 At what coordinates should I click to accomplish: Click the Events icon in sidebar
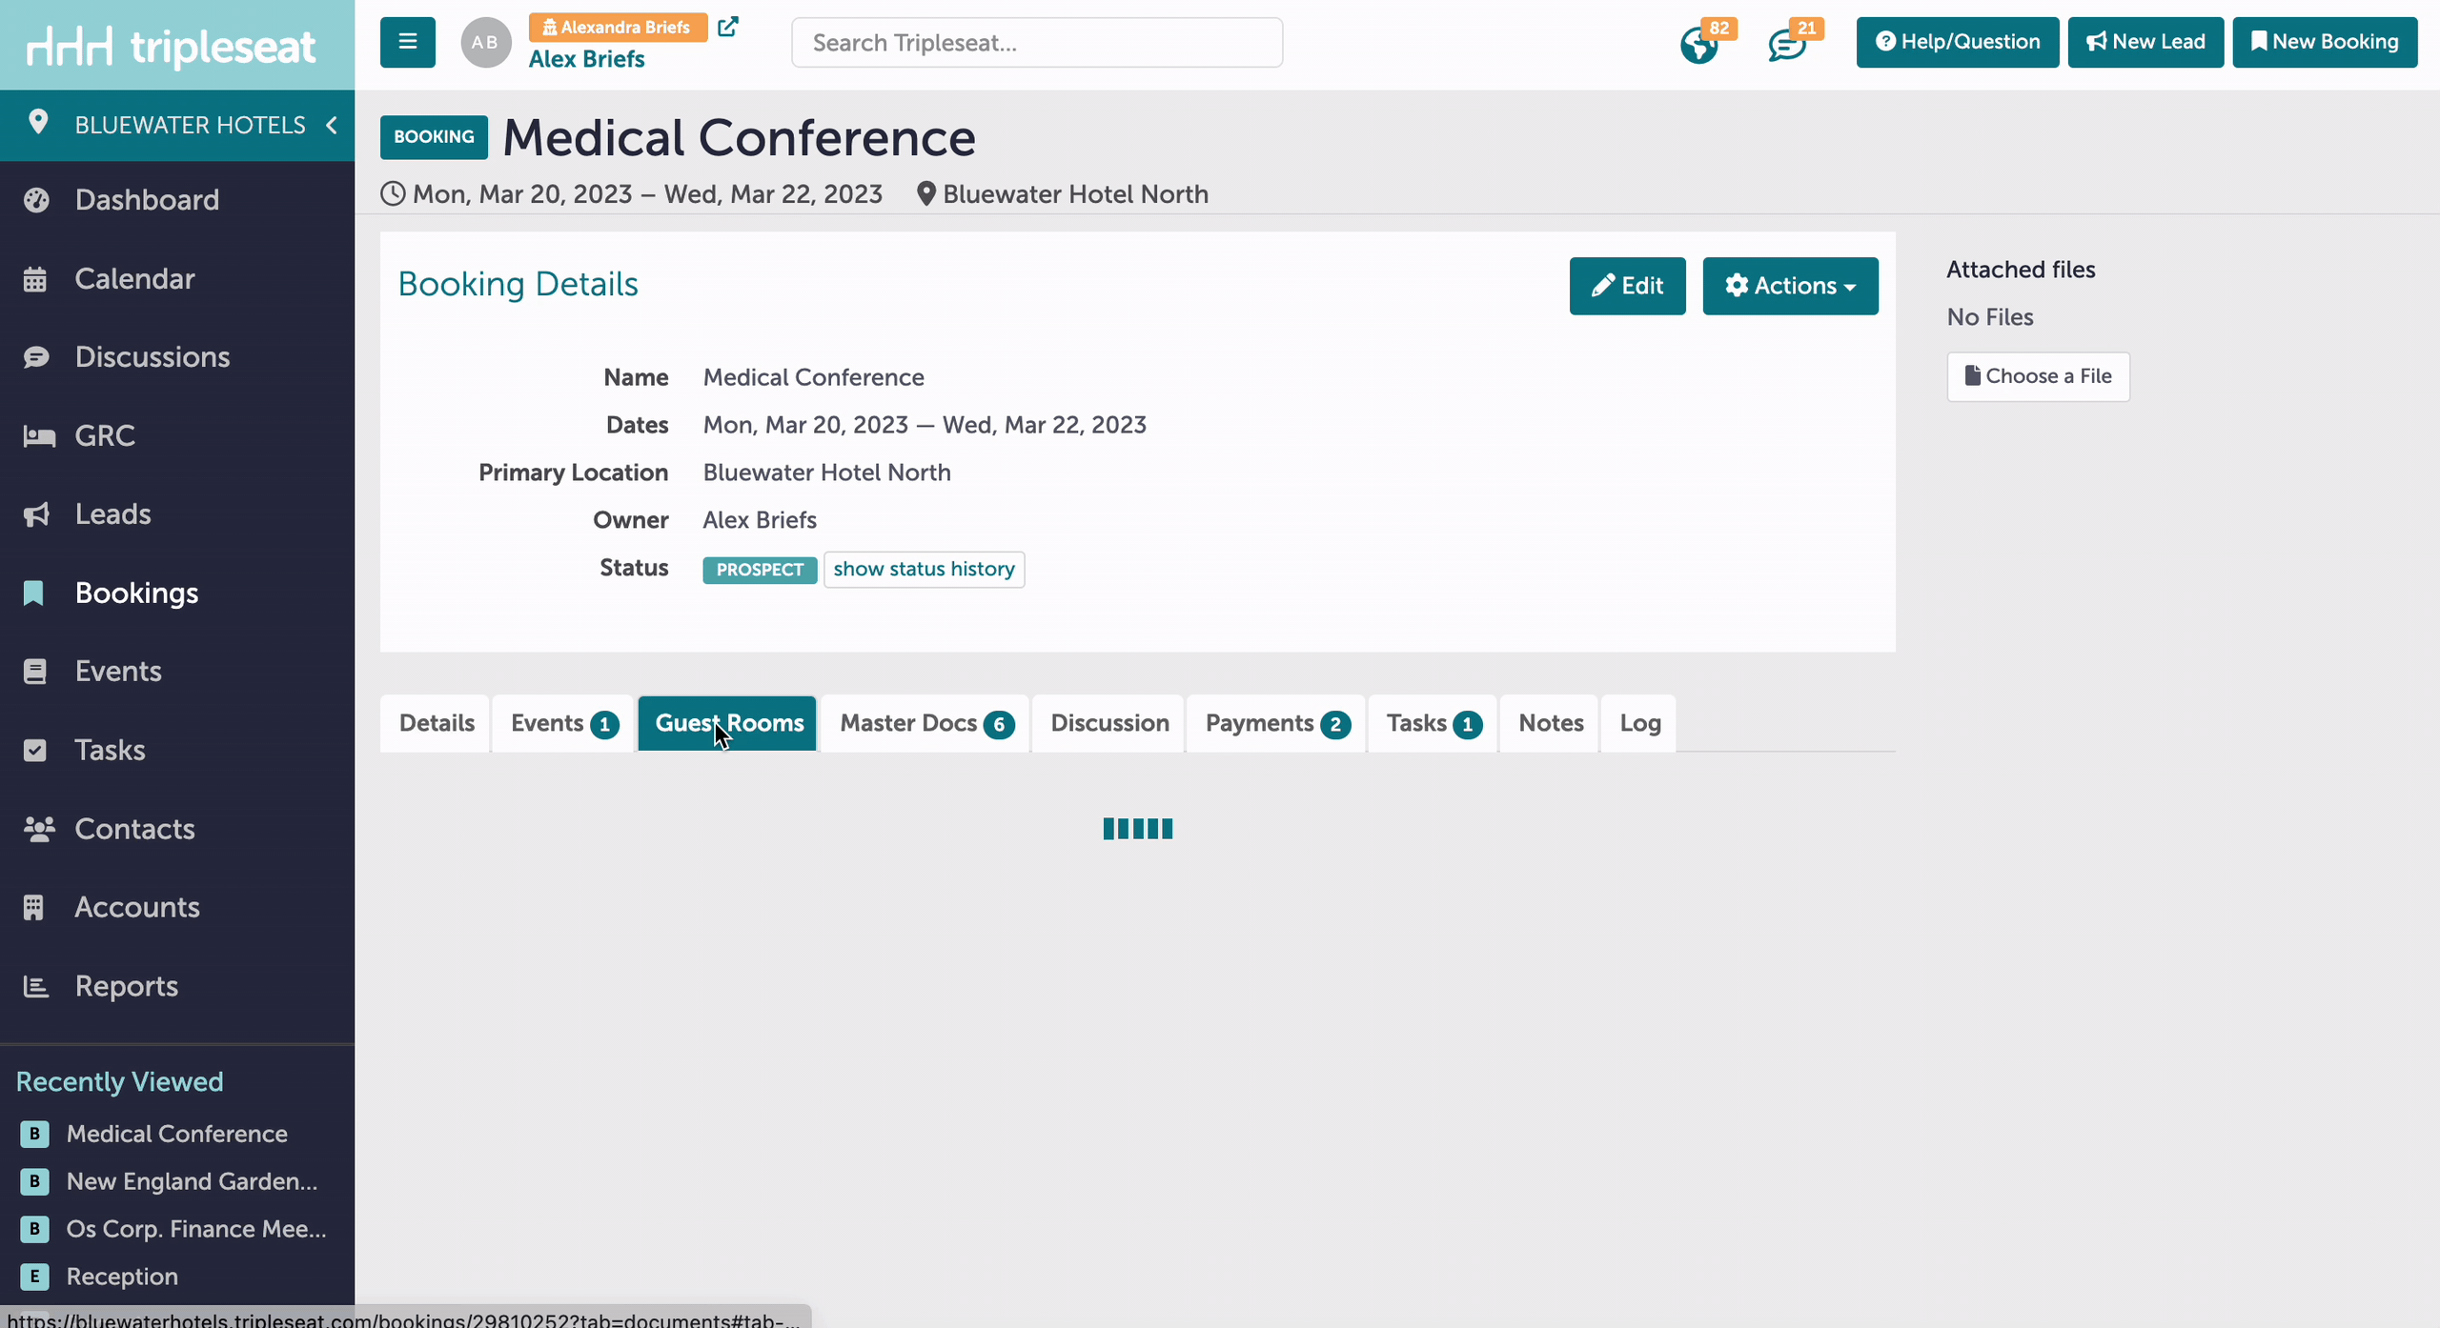(x=34, y=672)
